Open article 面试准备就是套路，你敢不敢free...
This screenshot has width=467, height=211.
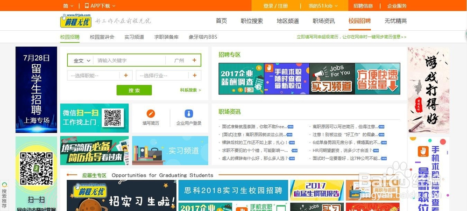point(255,127)
